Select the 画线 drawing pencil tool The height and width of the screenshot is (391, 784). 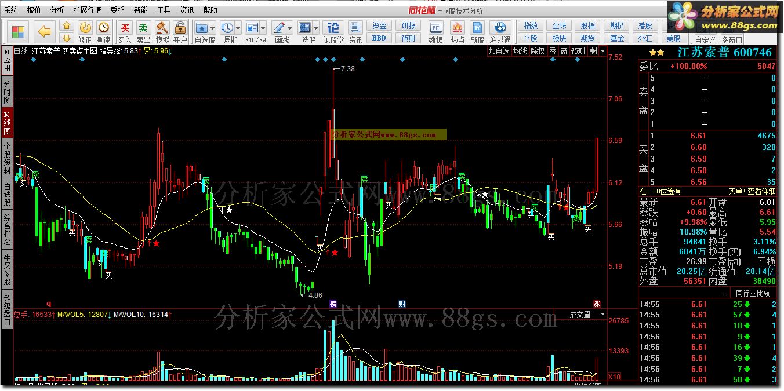pyautogui.click(x=279, y=28)
